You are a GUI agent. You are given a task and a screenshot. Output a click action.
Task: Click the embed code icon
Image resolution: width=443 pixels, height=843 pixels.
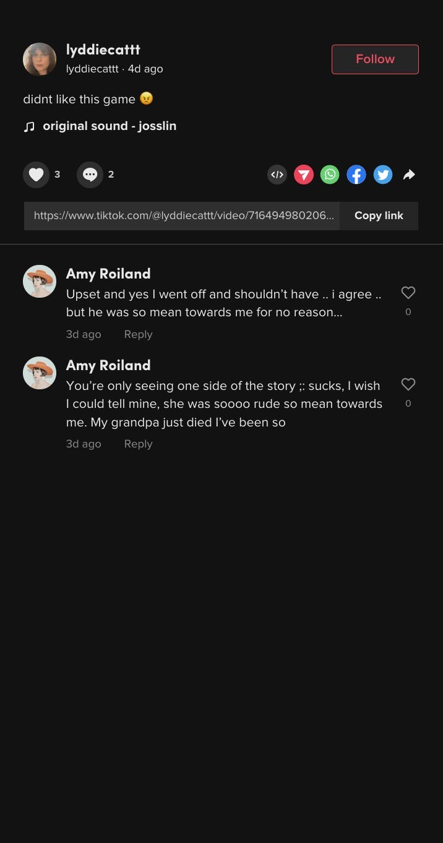pyautogui.click(x=277, y=175)
